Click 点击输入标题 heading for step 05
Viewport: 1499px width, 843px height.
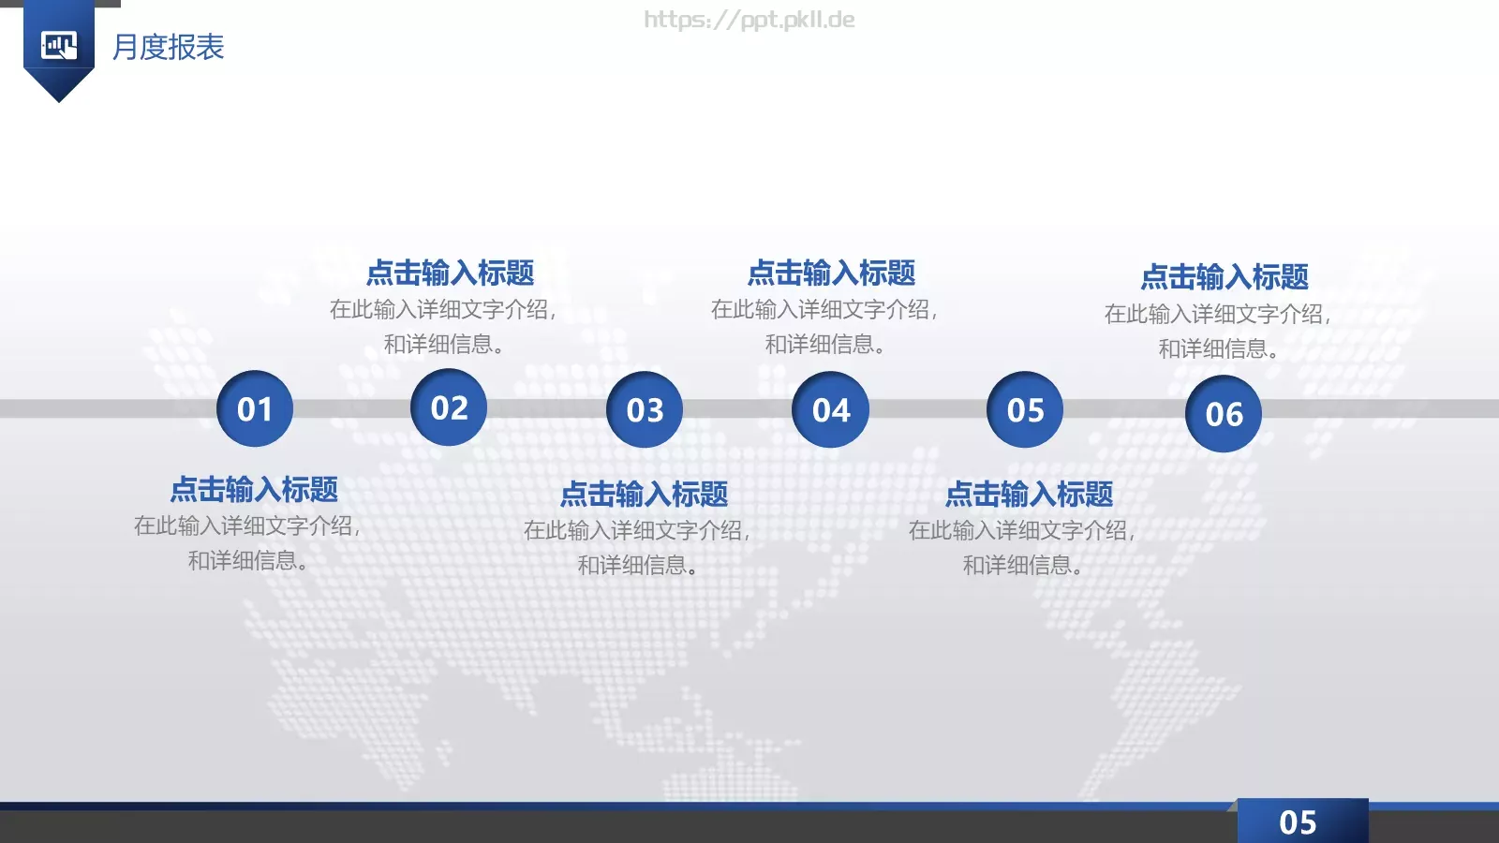(1029, 494)
